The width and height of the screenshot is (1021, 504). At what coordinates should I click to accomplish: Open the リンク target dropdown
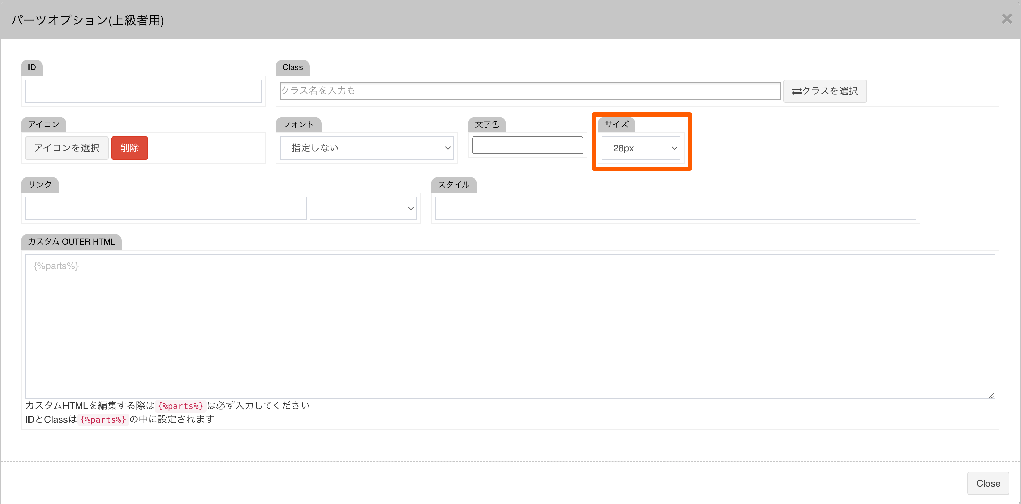(x=363, y=208)
